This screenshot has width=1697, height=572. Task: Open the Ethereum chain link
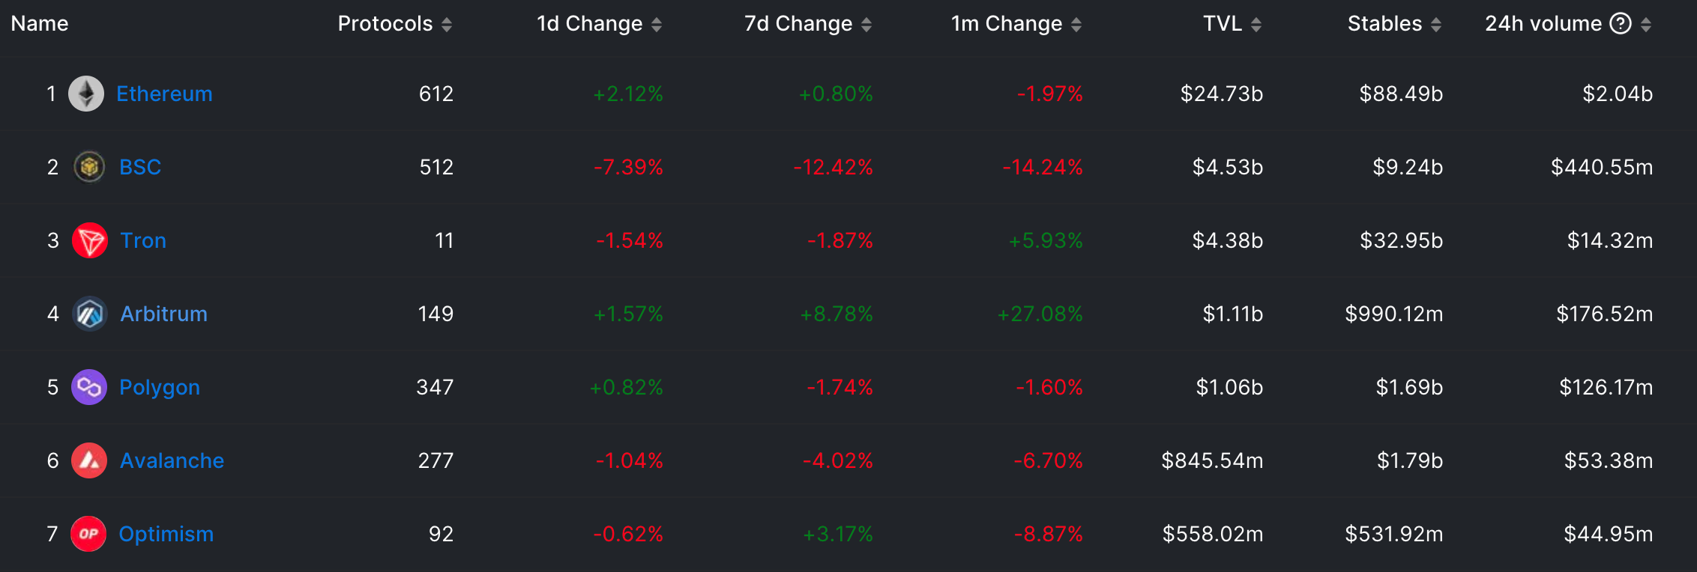(x=164, y=94)
